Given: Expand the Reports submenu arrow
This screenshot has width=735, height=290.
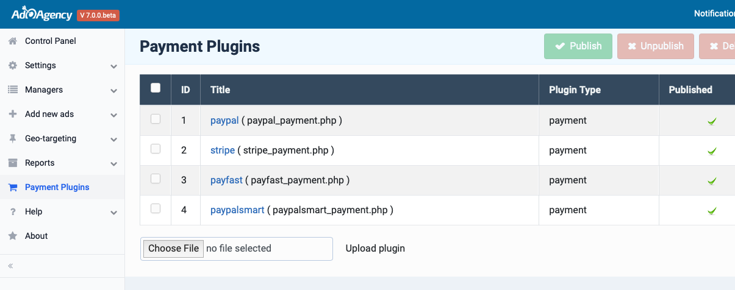Looking at the screenshot, I should [113, 163].
